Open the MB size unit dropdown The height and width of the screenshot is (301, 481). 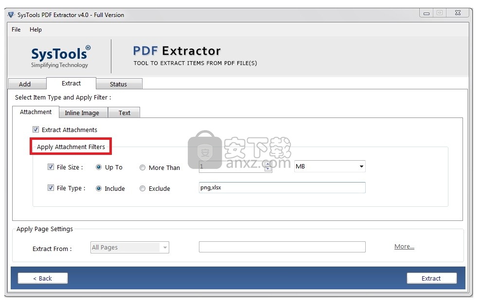coord(330,166)
